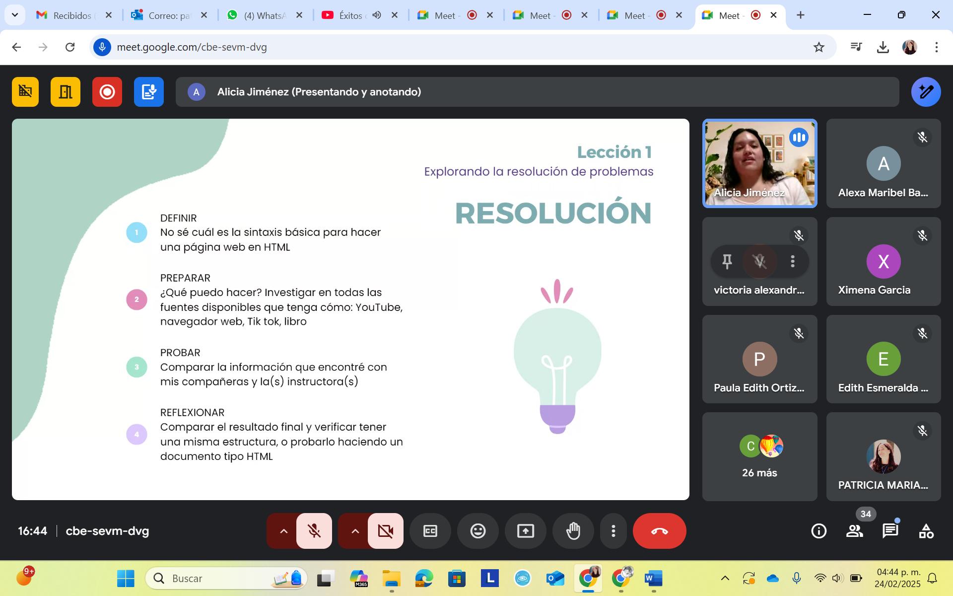The image size is (953, 596).
Task: Open the annotation pen tool button
Action: click(926, 92)
